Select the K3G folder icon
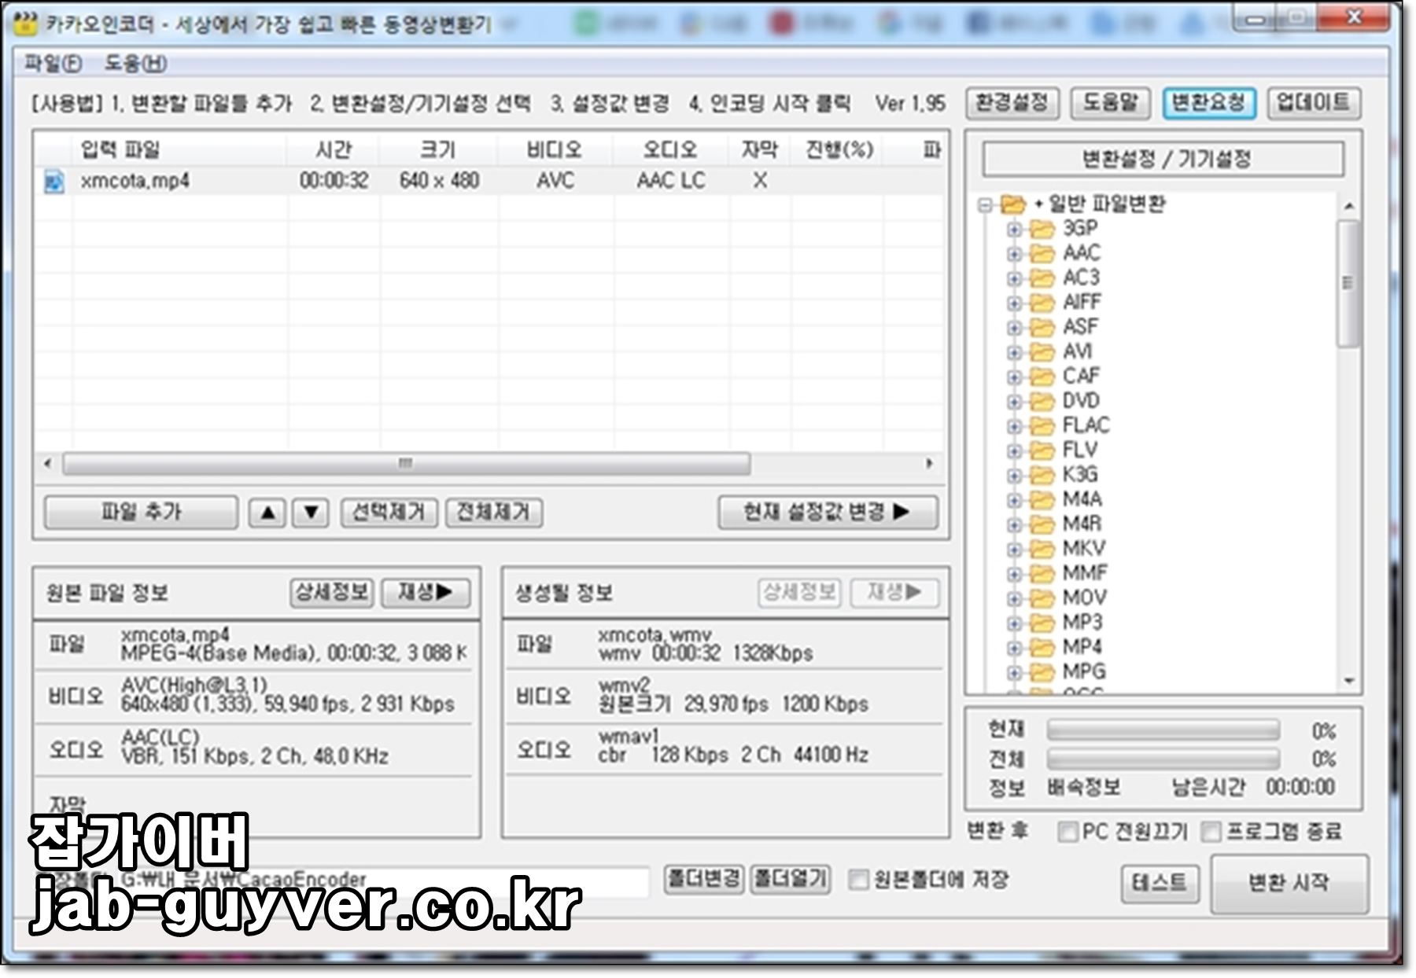This screenshot has height=978, width=1416. coord(1042,475)
